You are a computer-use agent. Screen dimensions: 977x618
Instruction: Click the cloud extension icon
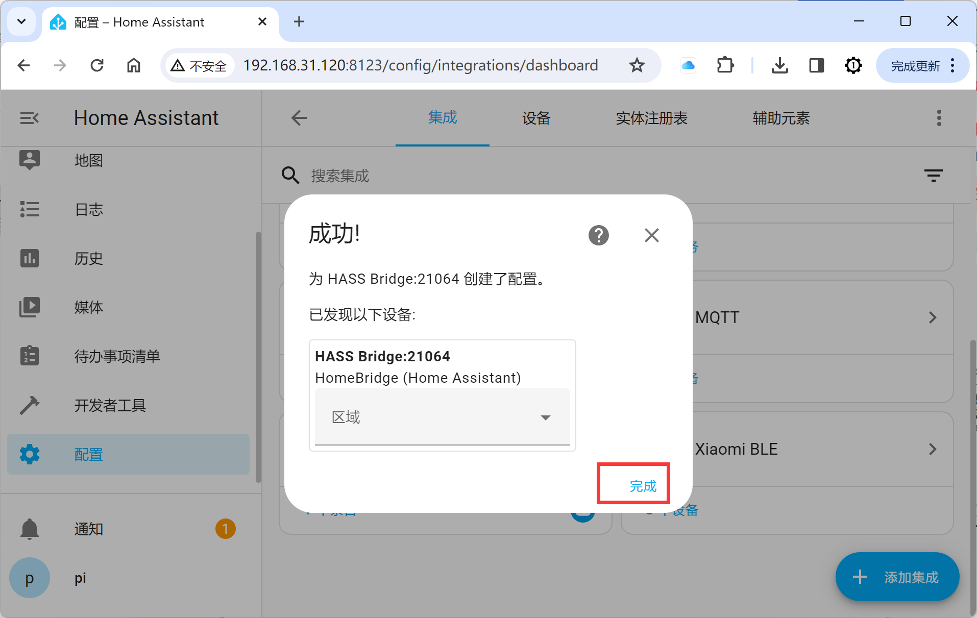(688, 65)
